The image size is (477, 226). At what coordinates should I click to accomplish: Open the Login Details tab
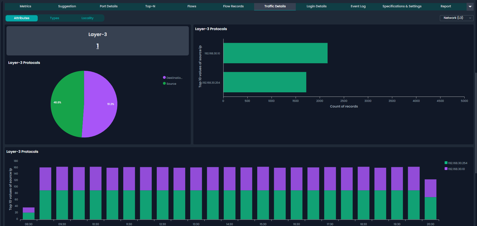pyautogui.click(x=317, y=6)
